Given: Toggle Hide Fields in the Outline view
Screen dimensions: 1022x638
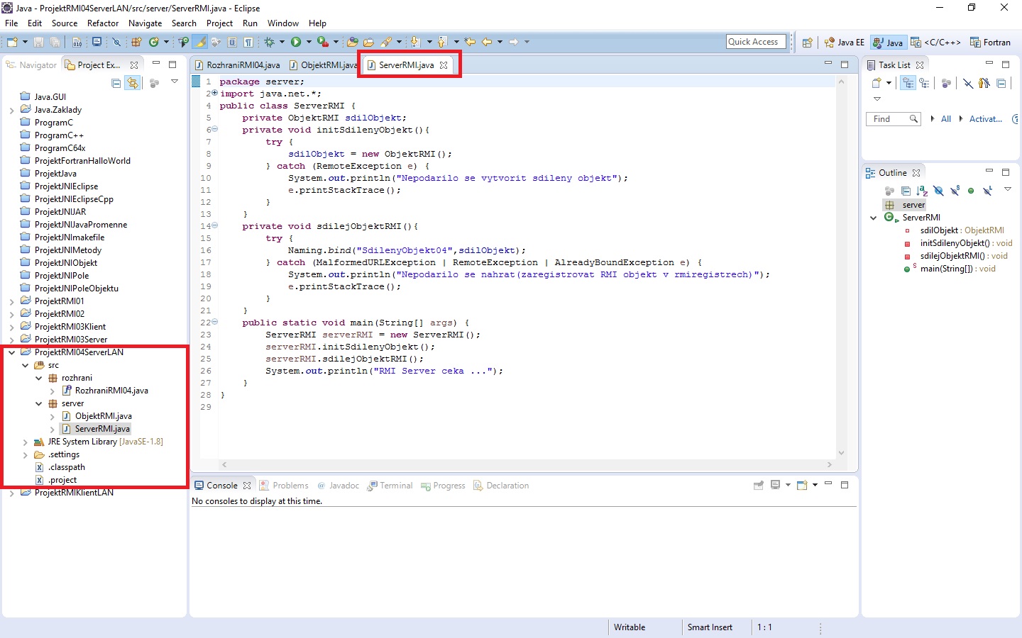Looking at the screenshot, I should coord(938,191).
